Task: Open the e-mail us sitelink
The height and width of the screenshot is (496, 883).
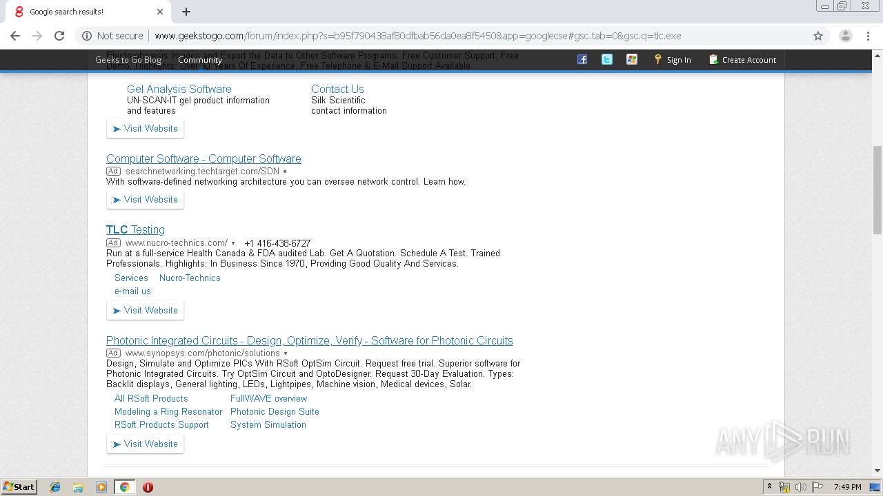Action: coord(132,291)
